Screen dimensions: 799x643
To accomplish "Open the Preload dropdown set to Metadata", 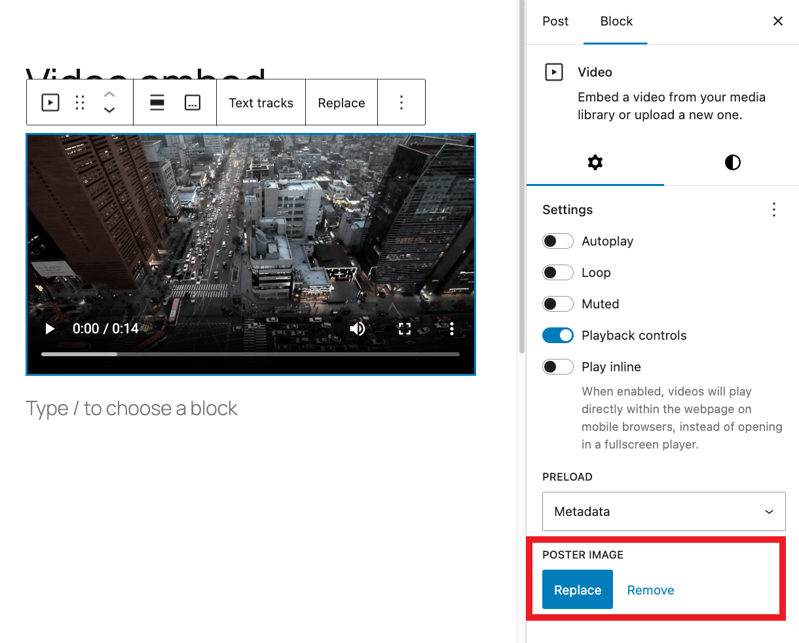I will (663, 511).
